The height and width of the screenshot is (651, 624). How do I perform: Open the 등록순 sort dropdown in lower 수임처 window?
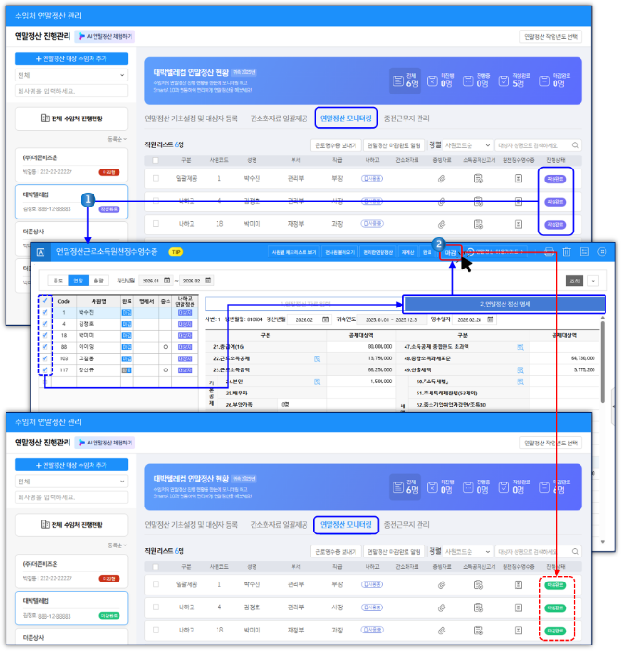[117, 545]
